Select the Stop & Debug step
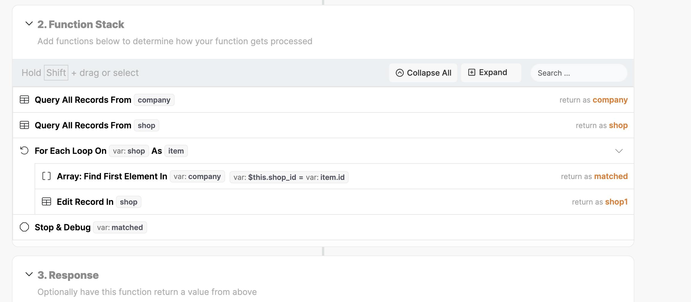This screenshot has width=691, height=302. (x=63, y=227)
